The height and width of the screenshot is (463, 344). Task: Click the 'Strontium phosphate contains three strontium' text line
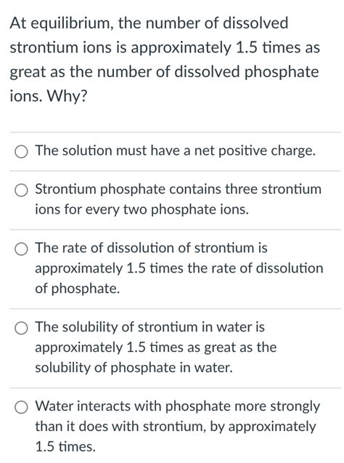point(178,189)
